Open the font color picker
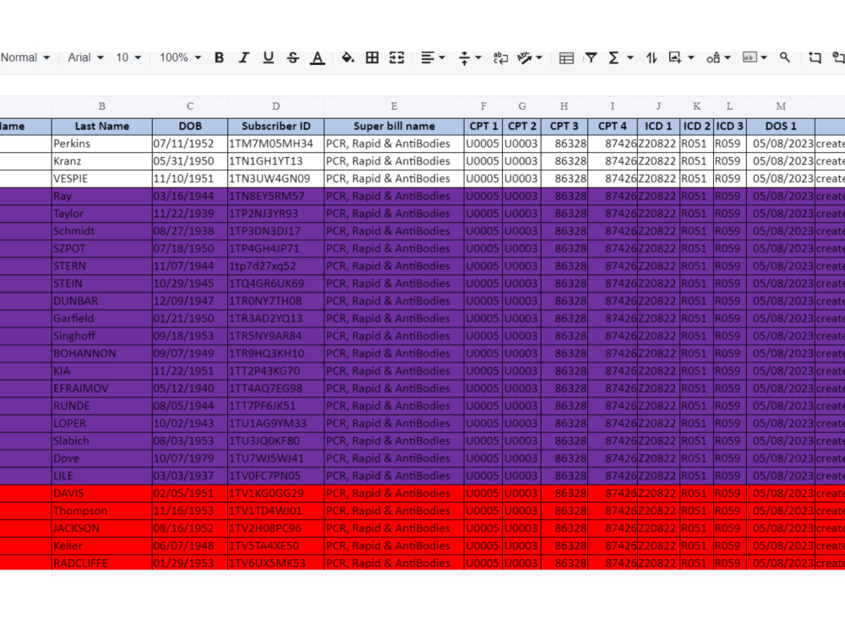This screenshot has height=633, width=845. click(x=318, y=57)
